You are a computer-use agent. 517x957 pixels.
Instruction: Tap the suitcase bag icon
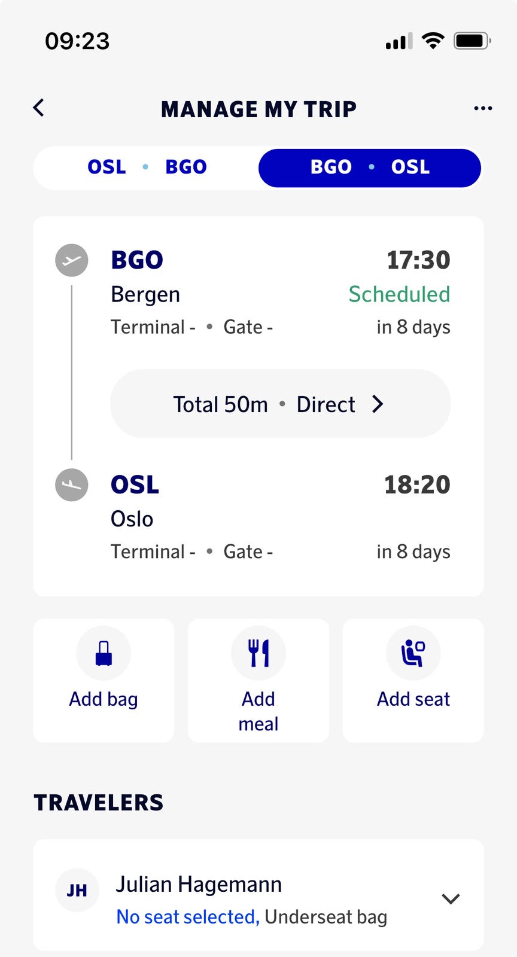tap(104, 653)
